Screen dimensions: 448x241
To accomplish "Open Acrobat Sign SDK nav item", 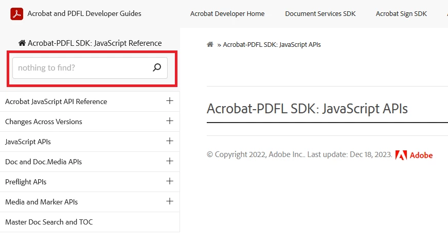I will click(401, 14).
